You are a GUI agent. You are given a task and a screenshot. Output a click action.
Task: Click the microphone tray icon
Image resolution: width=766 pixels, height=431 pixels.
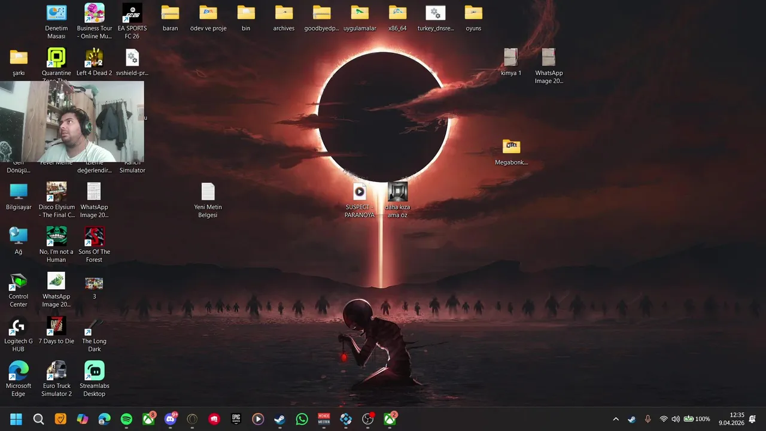(x=648, y=419)
